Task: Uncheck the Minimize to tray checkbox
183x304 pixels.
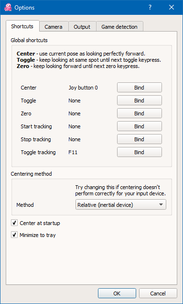Action: (14, 235)
